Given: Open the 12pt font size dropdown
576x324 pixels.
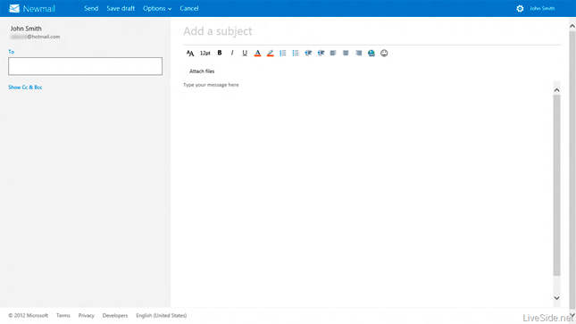Looking at the screenshot, I should point(205,54).
